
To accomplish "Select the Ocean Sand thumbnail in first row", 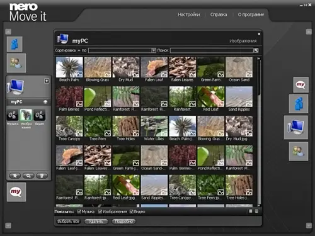I will tap(239, 67).
